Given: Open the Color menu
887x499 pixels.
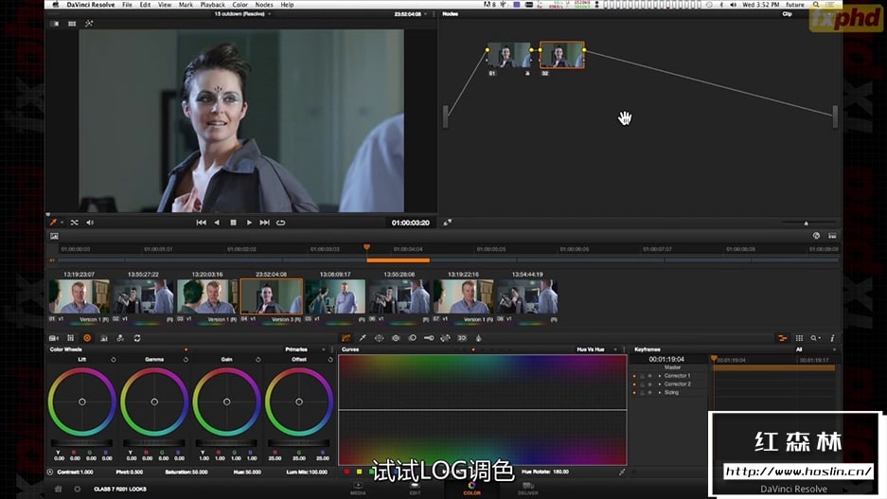Looking at the screenshot, I should coord(239,5).
